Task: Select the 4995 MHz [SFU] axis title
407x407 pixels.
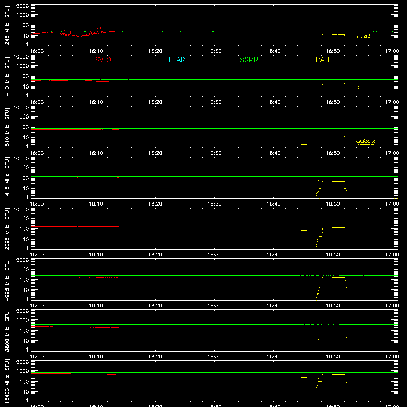Action: coord(7,280)
